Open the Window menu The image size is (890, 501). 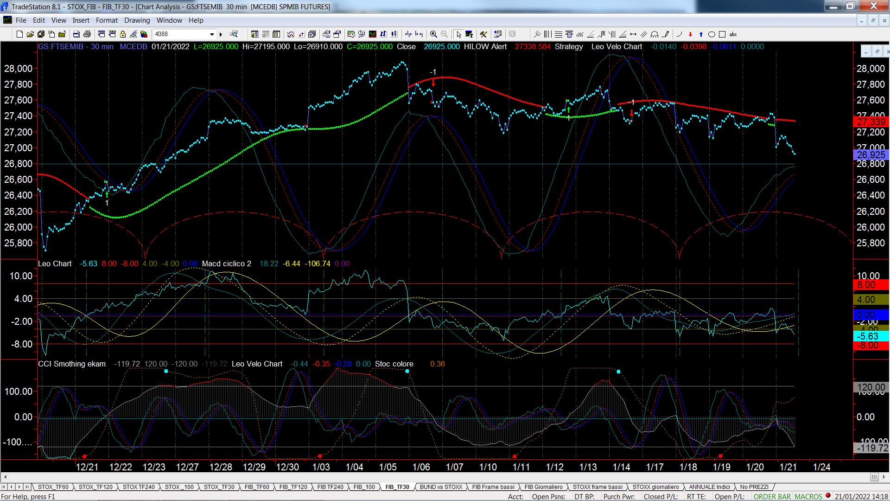[x=169, y=20]
